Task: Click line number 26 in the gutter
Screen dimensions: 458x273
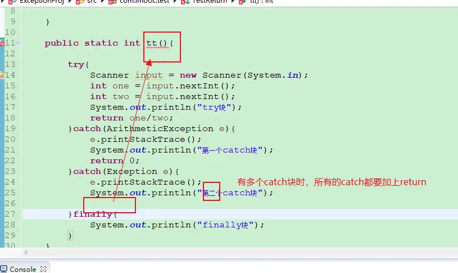Action: pos(10,203)
